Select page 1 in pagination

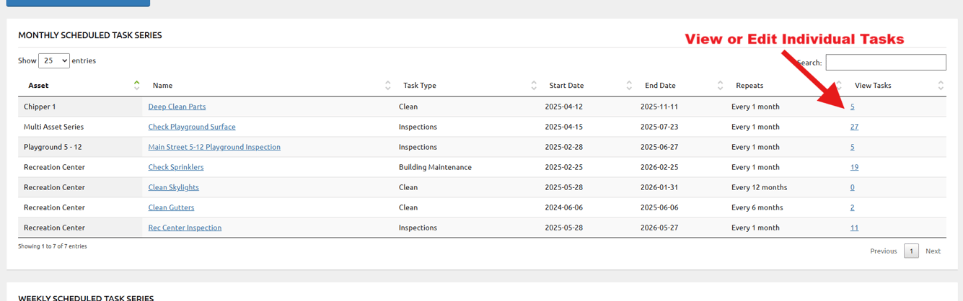(911, 251)
